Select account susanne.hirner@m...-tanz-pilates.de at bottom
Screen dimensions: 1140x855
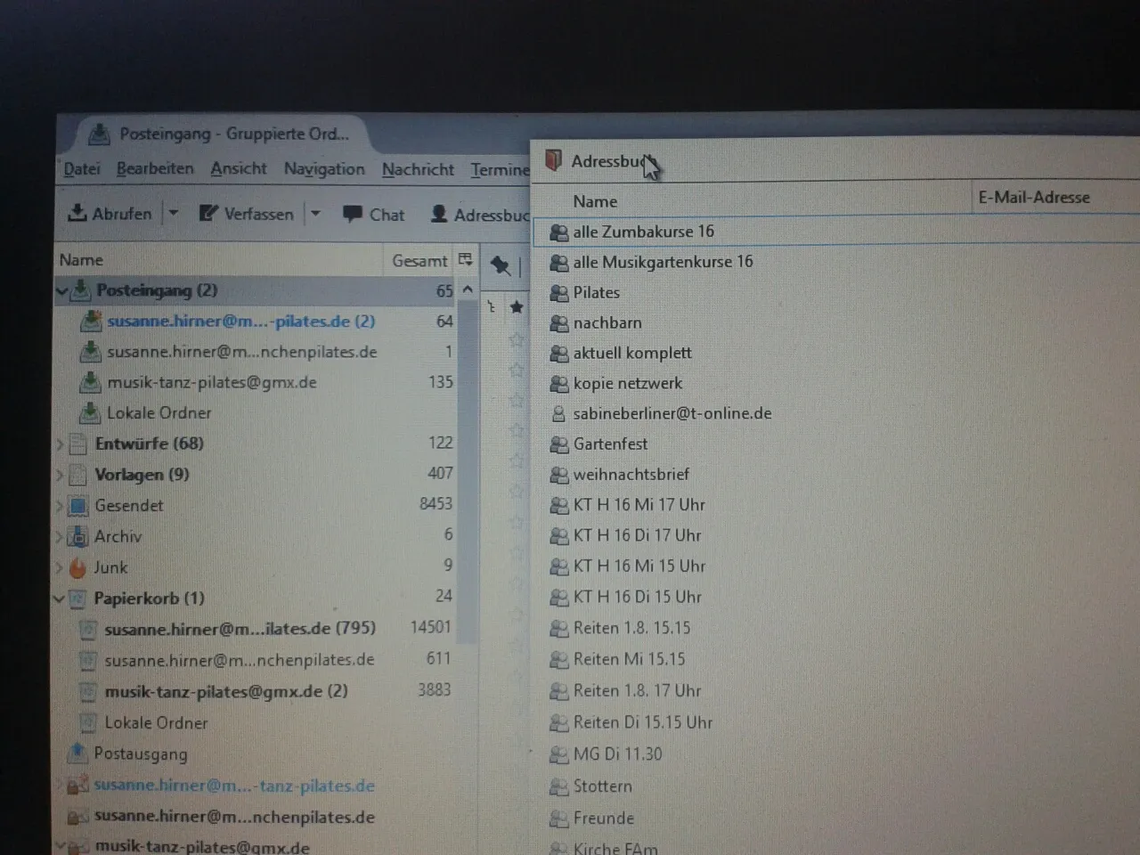[x=234, y=786]
